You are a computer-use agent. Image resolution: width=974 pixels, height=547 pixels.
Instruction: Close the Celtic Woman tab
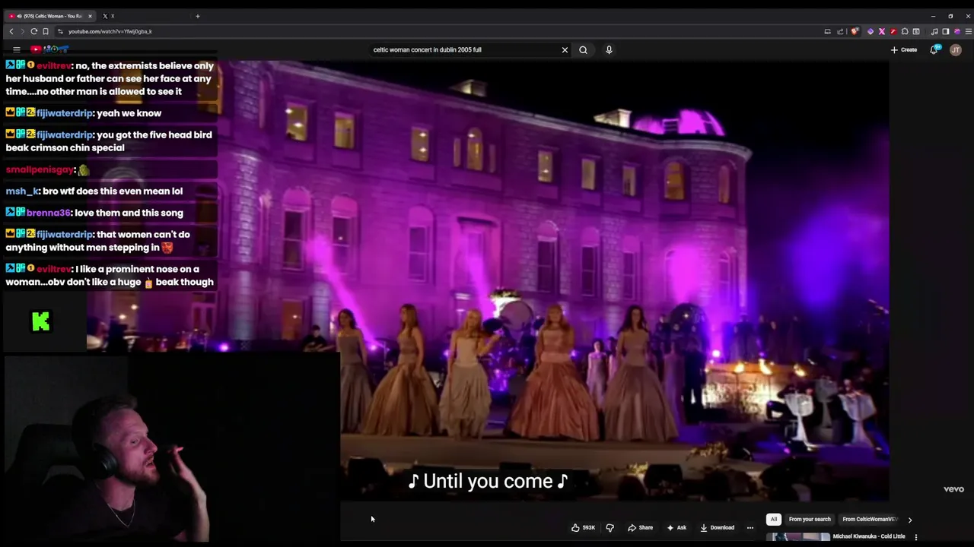pos(90,16)
